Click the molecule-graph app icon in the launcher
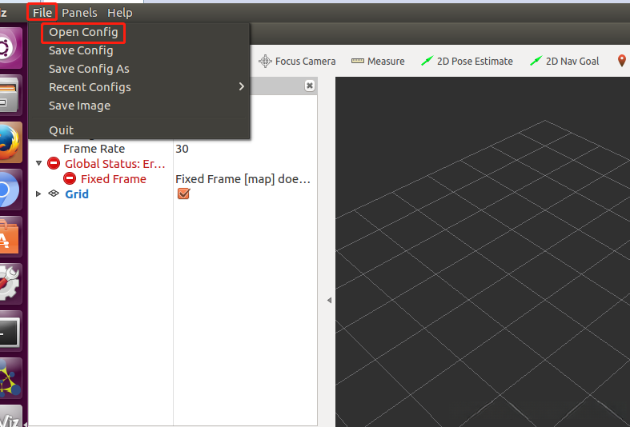 point(10,378)
